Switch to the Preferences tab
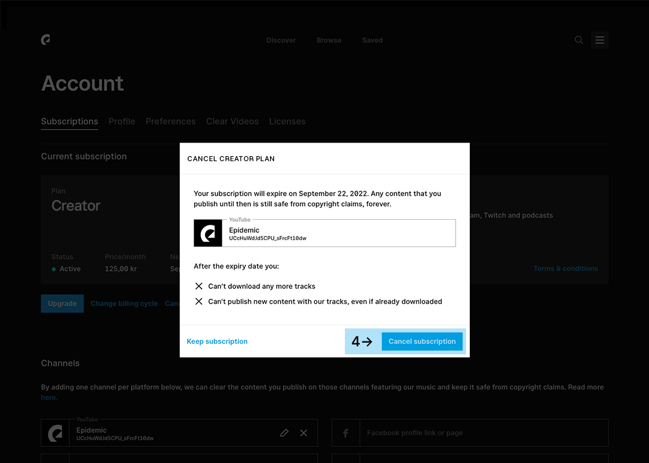The height and width of the screenshot is (463, 649). click(x=171, y=122)
